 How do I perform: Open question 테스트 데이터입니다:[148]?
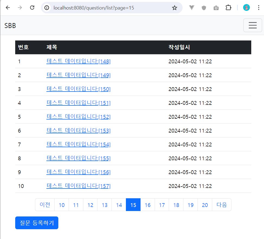point(78,61)
